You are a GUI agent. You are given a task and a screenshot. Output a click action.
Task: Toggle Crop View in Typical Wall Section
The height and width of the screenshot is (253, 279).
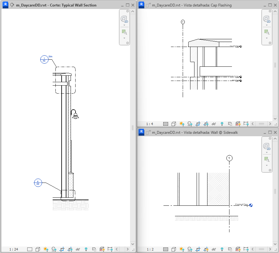[x=62, y=249]
